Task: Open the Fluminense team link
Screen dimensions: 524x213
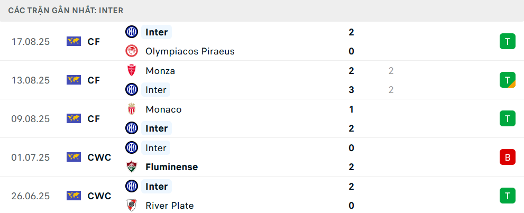Action: tap(171, 167)
